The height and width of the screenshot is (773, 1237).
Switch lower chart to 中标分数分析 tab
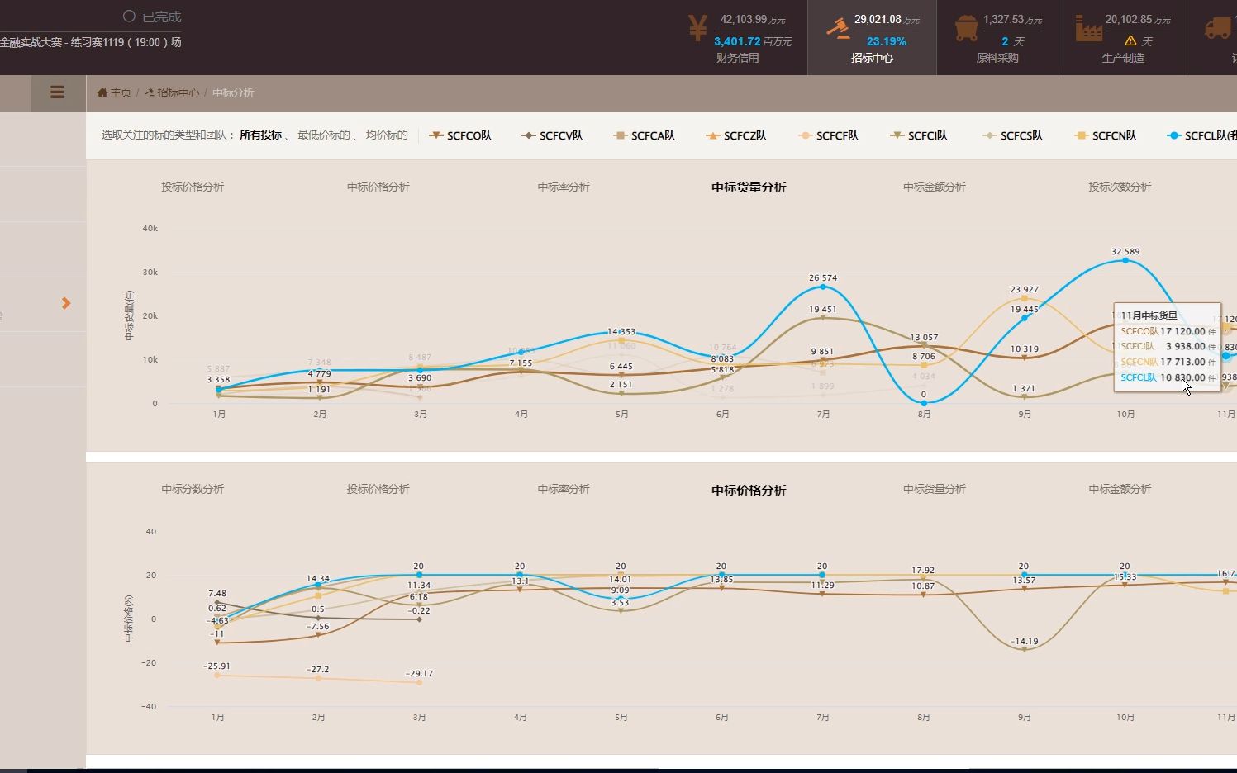point(193,489)
